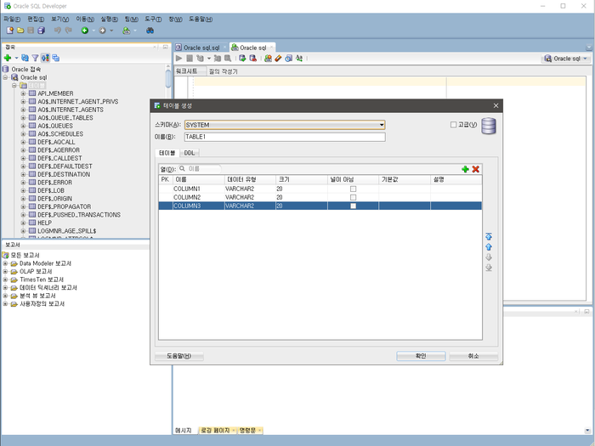Click the grayed Move Column To Bottom arrow

tap(489, 268)
